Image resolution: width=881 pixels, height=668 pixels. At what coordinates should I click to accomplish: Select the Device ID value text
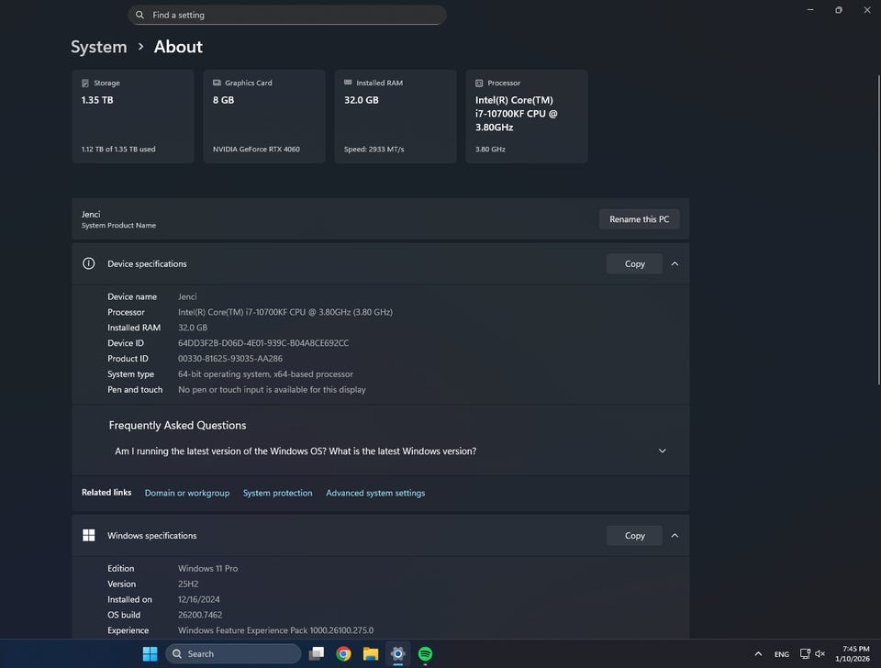click(263, 342)
